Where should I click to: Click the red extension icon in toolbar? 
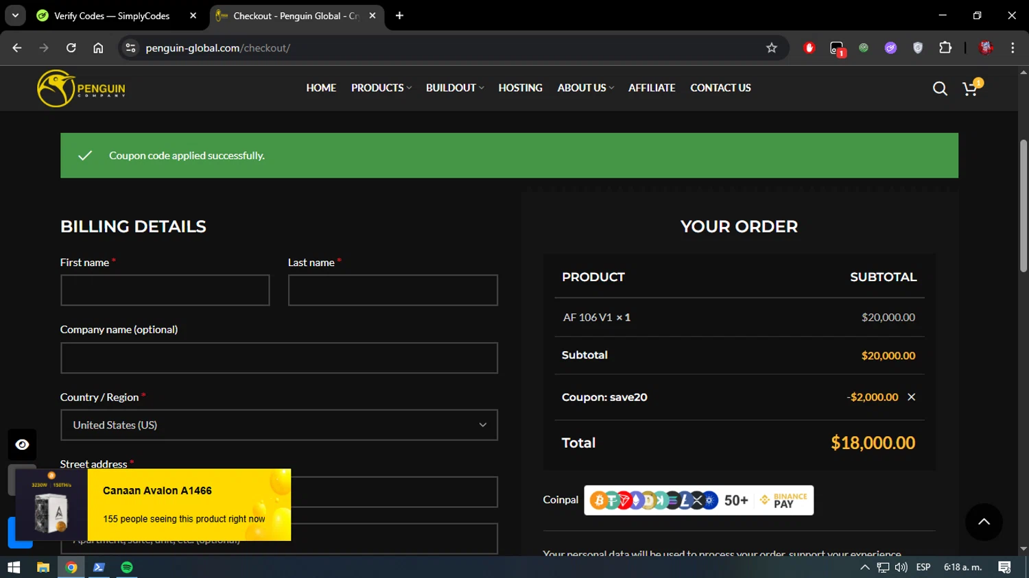809,48
